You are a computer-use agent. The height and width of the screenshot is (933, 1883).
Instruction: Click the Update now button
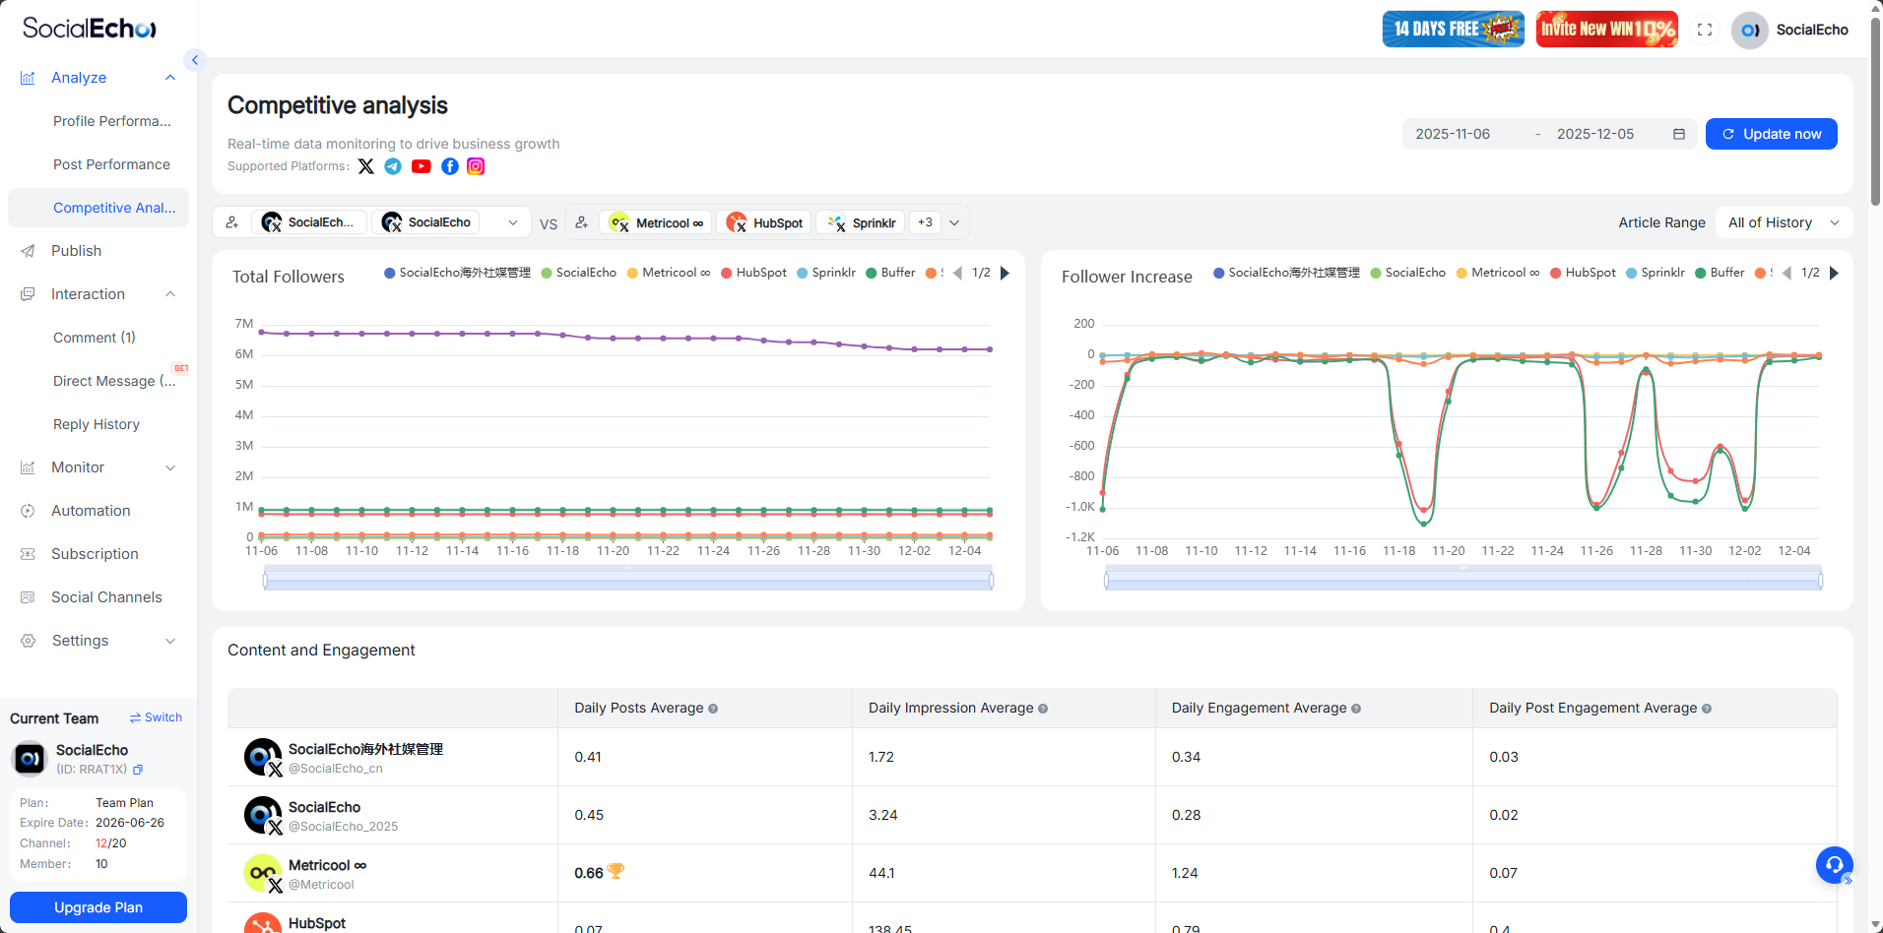coord(1771,134)
